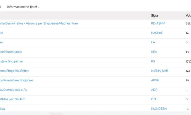Viewport: 191px width, 115px height.
Task: Expand the 'Informacione të tjera!' dropdown menu
Action: 23,7
